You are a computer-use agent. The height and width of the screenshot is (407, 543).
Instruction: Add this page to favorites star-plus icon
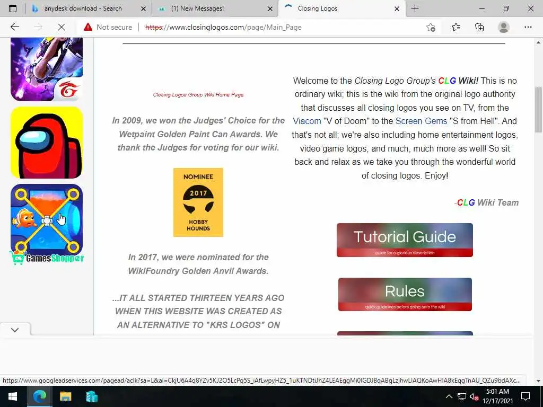431,27
